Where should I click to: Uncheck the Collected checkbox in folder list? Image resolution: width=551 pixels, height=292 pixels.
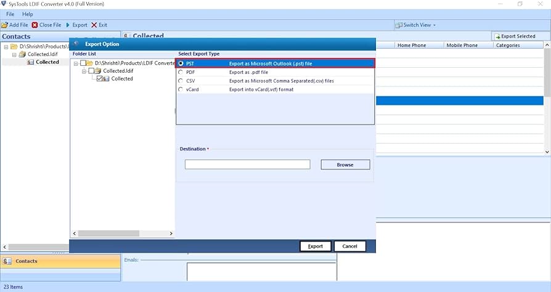tap(99, 79)
